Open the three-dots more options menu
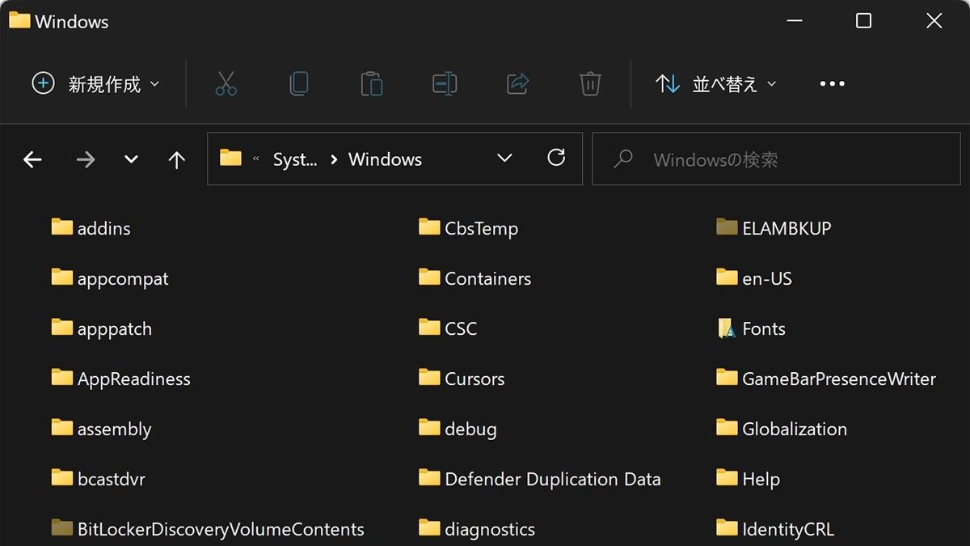970x546 pixels. click(x=832, y=83)
